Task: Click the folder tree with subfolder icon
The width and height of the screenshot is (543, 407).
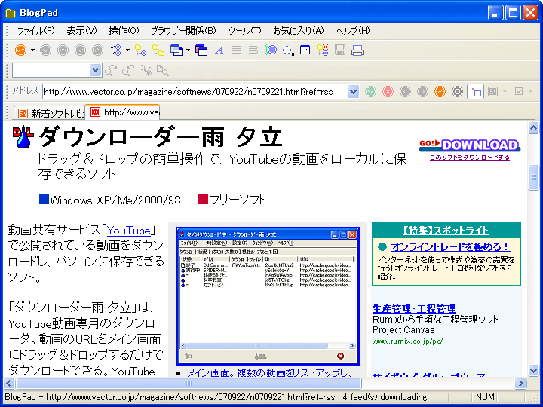Action: click(x=158, y=50)
